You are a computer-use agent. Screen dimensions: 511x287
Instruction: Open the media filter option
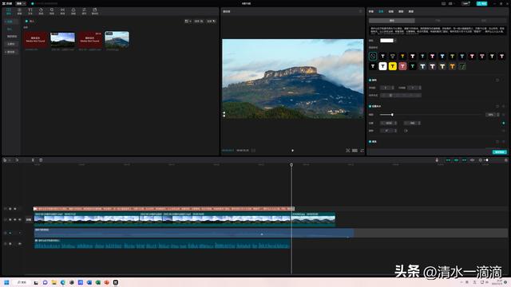pyautogui.click(x=211, y=22)
